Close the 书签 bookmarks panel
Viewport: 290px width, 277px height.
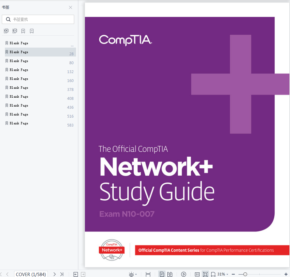[x=71, y=7]
